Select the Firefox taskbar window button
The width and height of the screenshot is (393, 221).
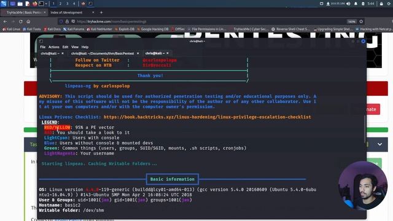pos(84,4)
